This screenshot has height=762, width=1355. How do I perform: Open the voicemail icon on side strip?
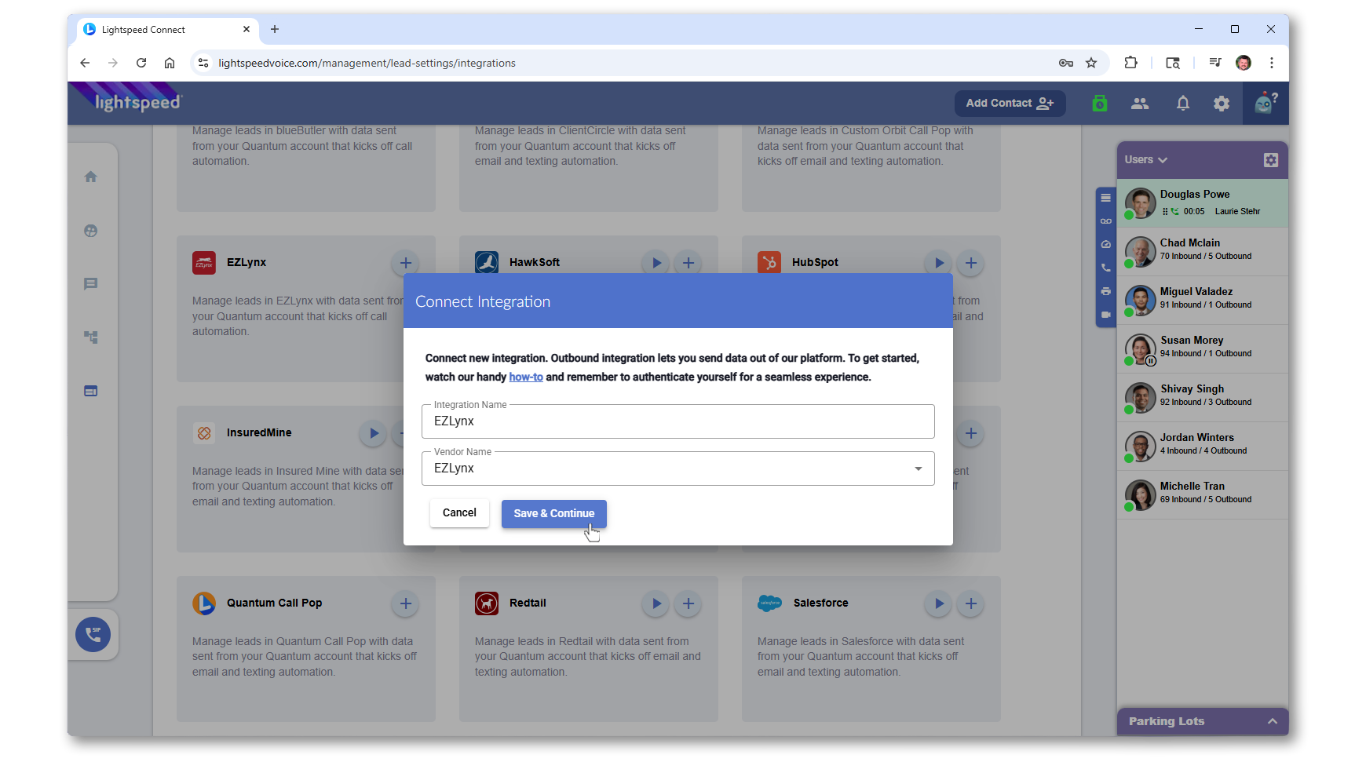1105,221
